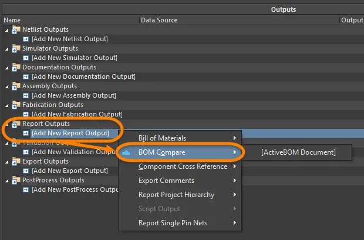Click the Assembly Outputs folder icon

pos(16,86)
